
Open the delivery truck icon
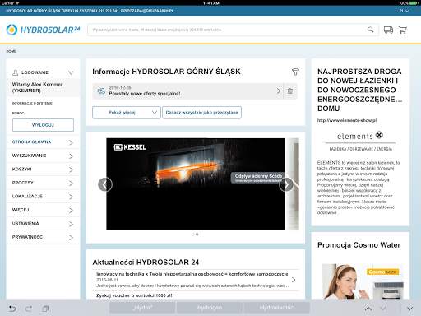pos(388,30)
